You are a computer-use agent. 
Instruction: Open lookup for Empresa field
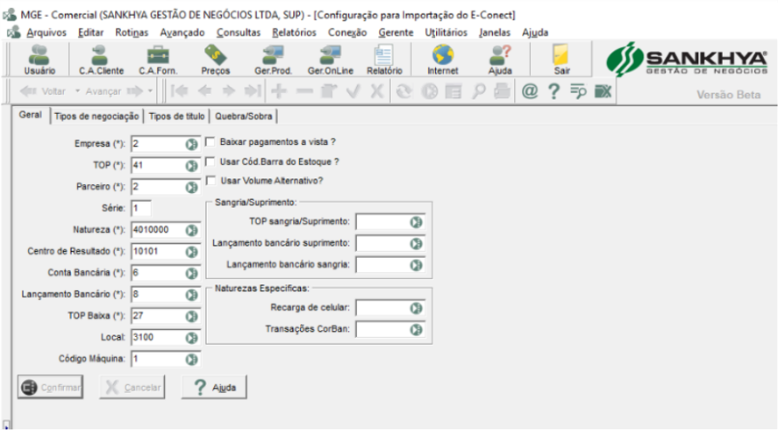[x=191, y=145]
